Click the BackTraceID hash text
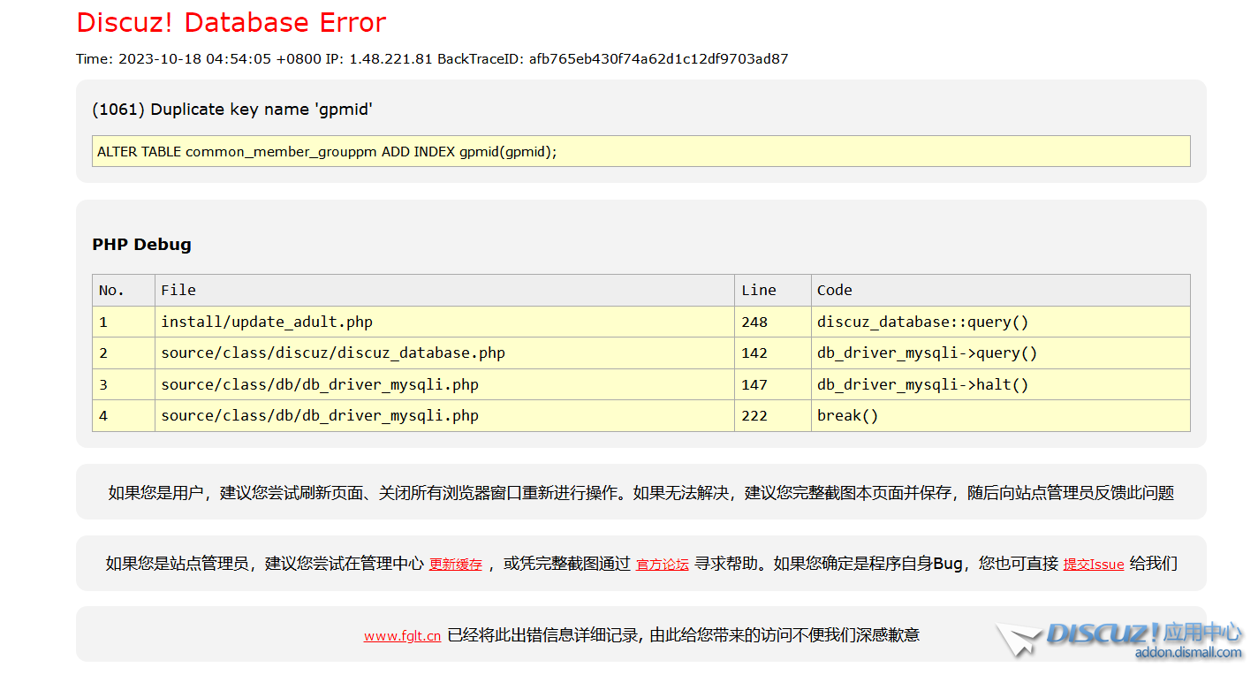This screenshot has width=1258, height=675. click(658, 59)
